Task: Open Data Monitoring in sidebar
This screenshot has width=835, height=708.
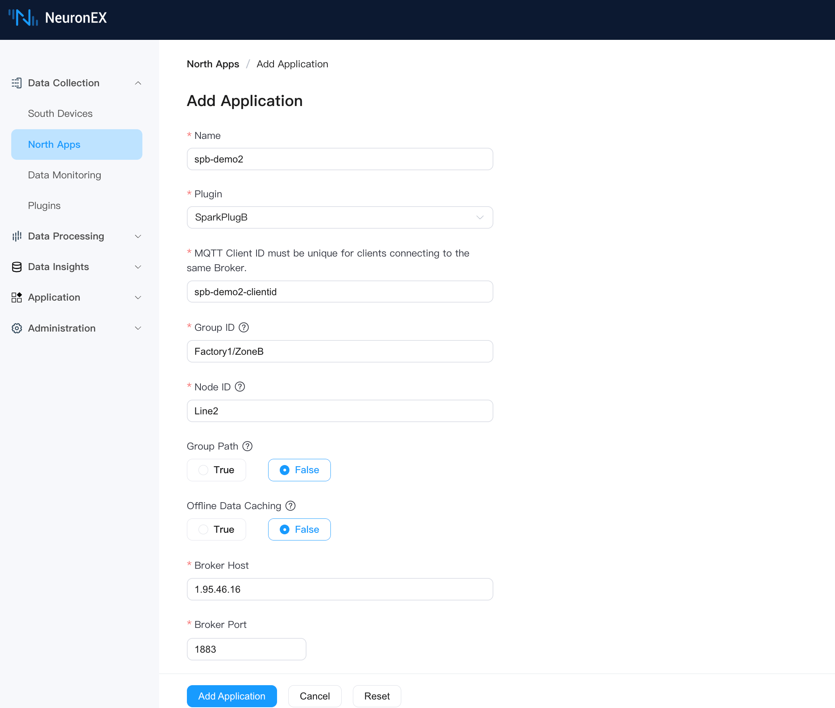Action: 64,175
